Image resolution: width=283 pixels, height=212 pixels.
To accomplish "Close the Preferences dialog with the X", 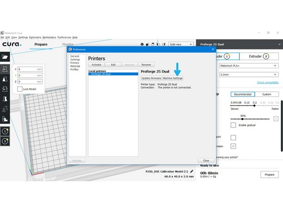I will tap(213, 49).
